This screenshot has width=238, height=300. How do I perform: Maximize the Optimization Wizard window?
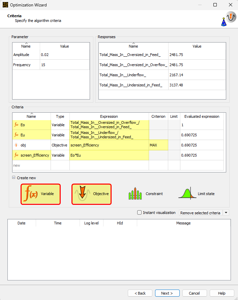pyautogui.click(x=215, y=5)
